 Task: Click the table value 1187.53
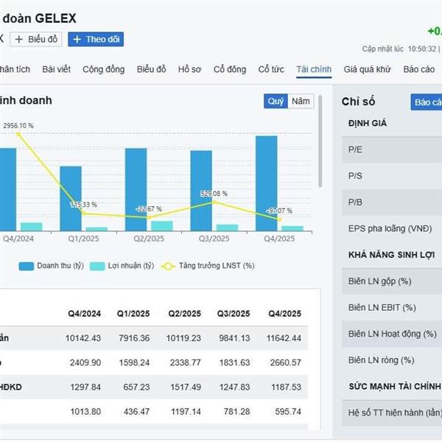click(x=286, y=387)
